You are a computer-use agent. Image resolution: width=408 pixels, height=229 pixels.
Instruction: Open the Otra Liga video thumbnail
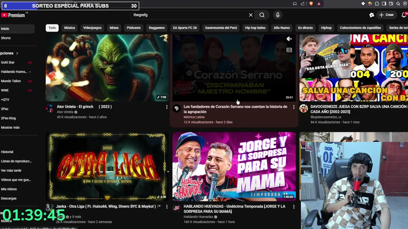coord(107,166)
